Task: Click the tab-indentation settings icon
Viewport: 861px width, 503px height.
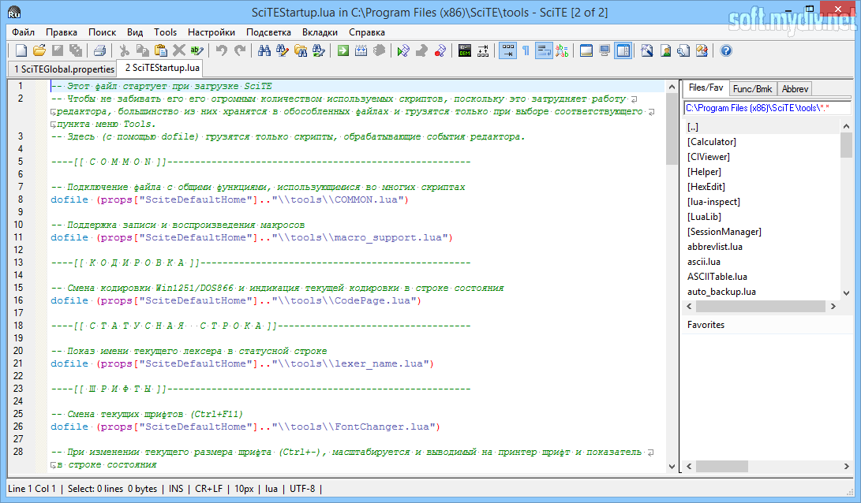Action: 483,51
